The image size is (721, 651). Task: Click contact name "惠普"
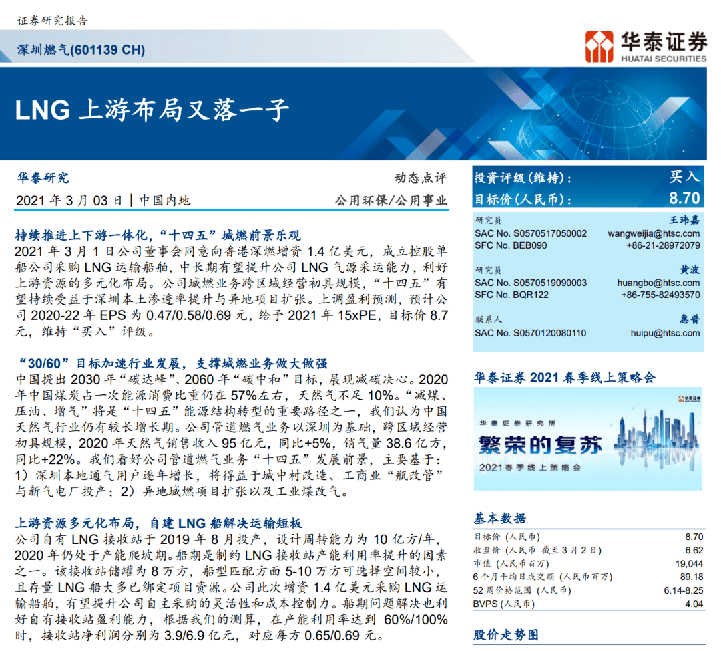689,319
